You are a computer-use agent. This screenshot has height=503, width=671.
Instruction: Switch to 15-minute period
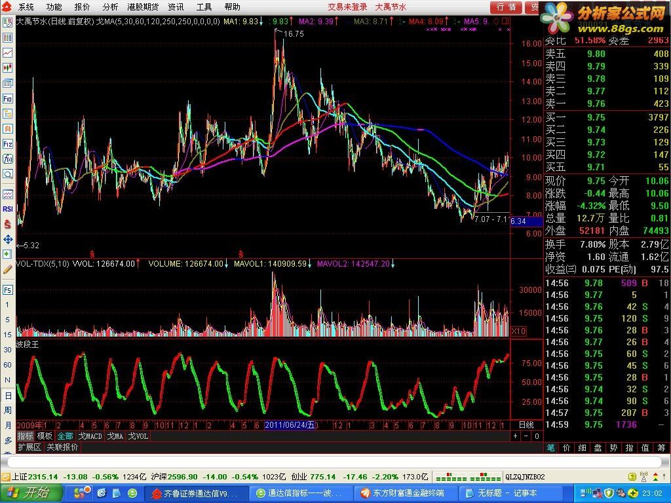click(7, 335)
